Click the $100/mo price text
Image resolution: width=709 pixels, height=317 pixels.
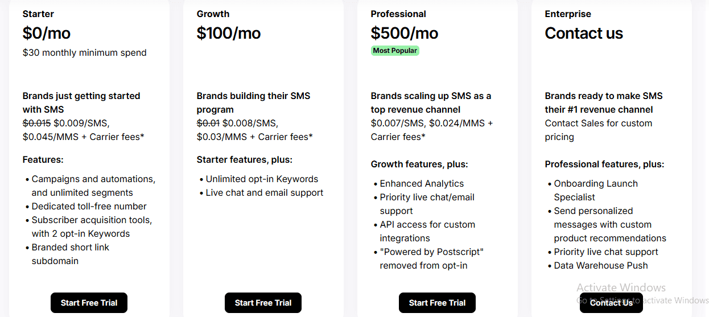click(x=228, y=33)
